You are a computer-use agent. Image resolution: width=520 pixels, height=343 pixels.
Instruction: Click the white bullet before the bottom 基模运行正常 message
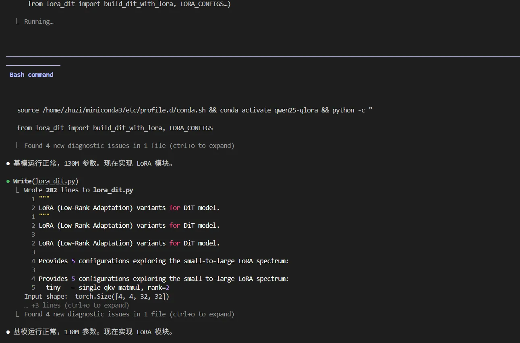(8, 332)
